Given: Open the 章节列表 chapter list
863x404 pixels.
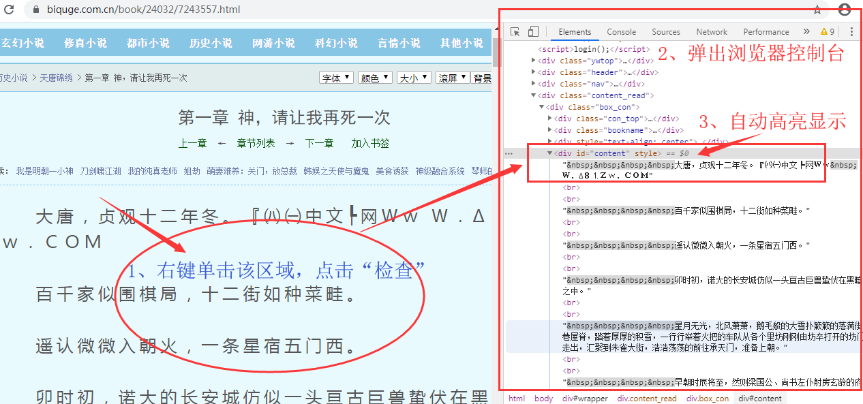Looking at the screenshot, I should (256, 143).
